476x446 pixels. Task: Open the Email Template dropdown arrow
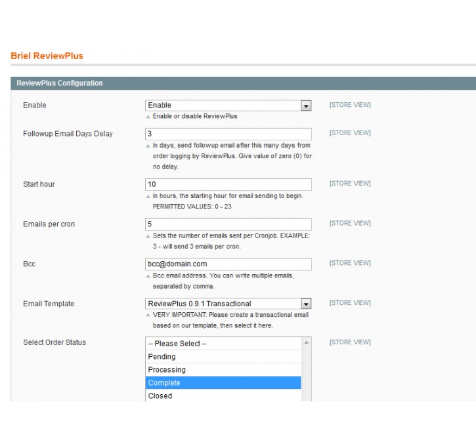[306, 304]
